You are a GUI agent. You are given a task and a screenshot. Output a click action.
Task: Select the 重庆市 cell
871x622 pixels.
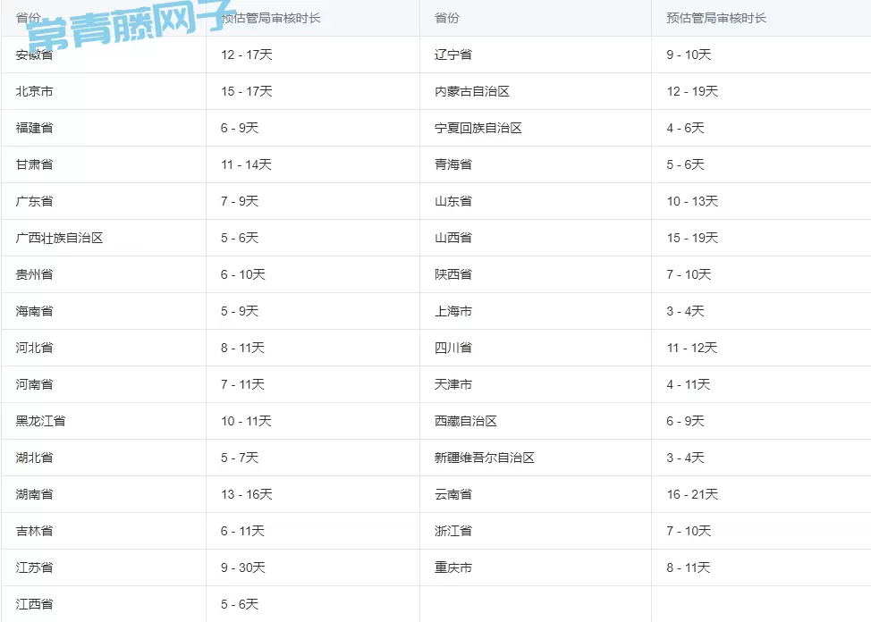453,568
